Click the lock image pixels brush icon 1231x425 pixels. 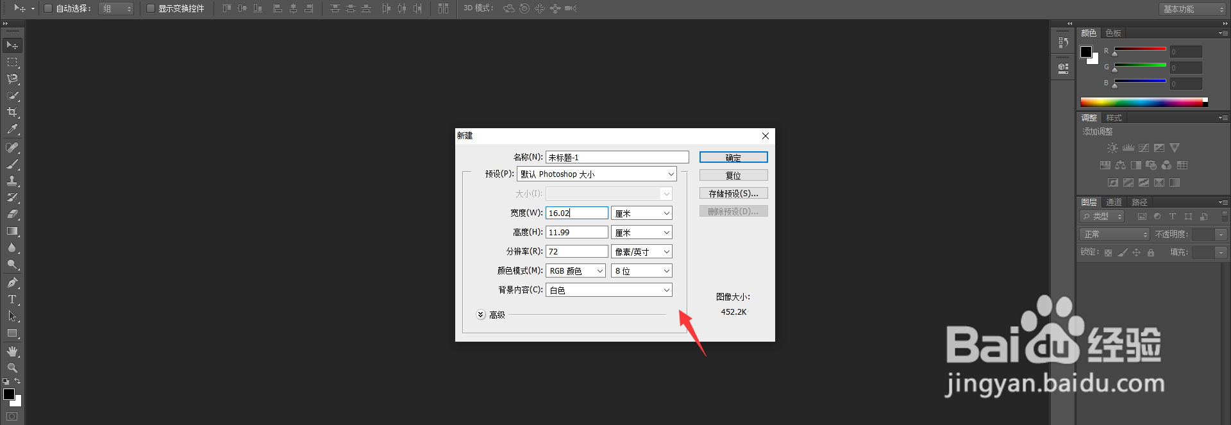[x=1123, y=253]
